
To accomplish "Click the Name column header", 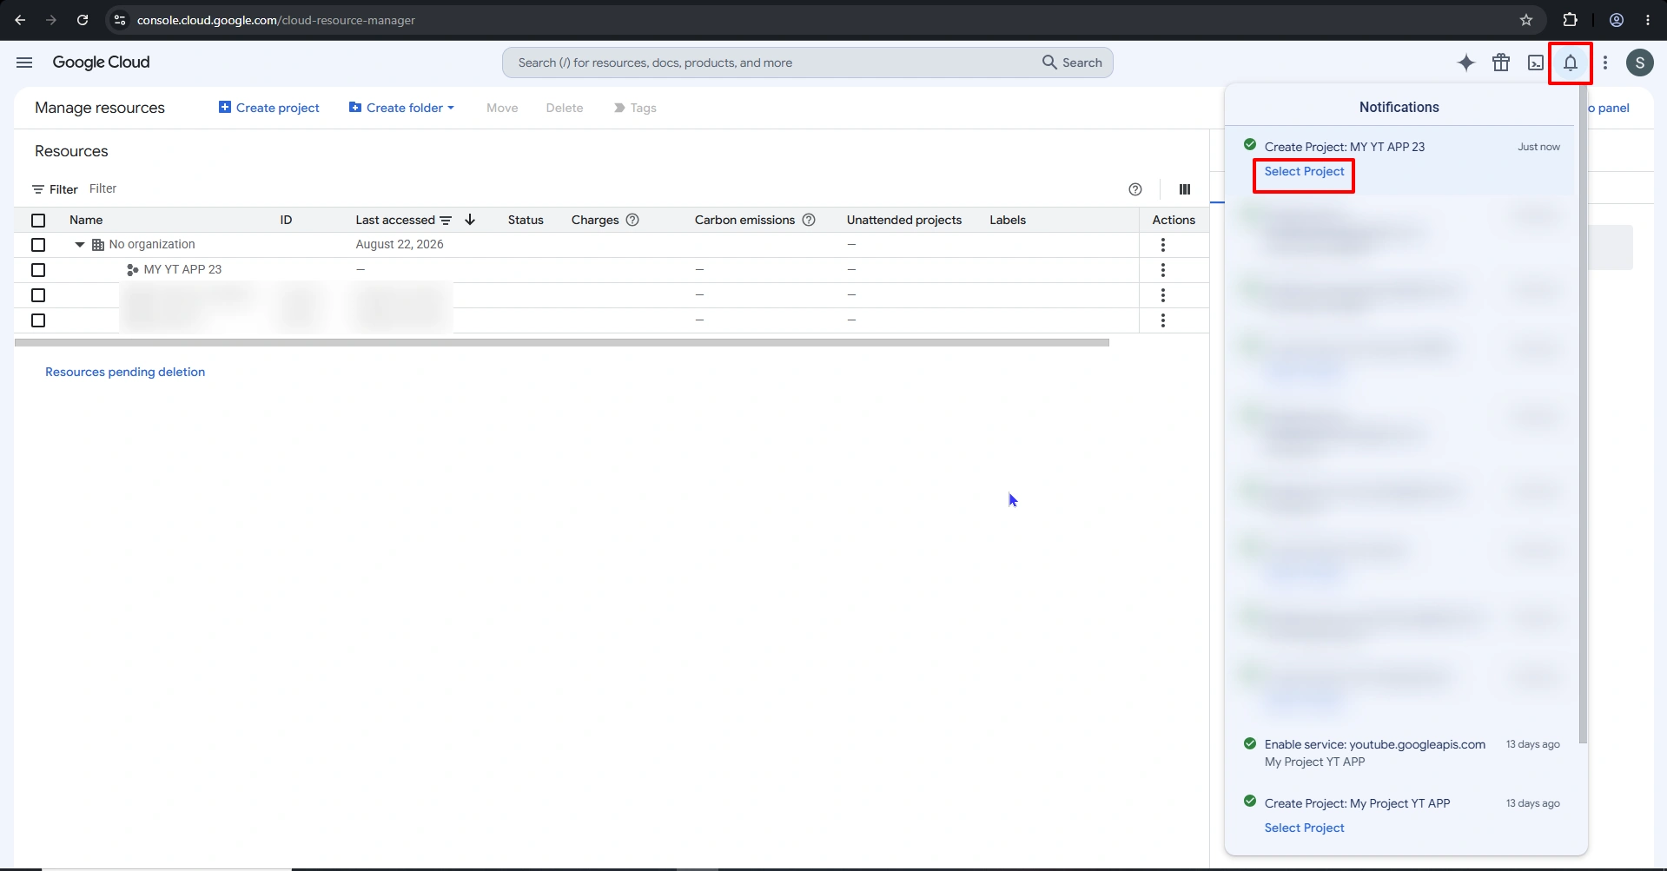I will pos(86,220).
